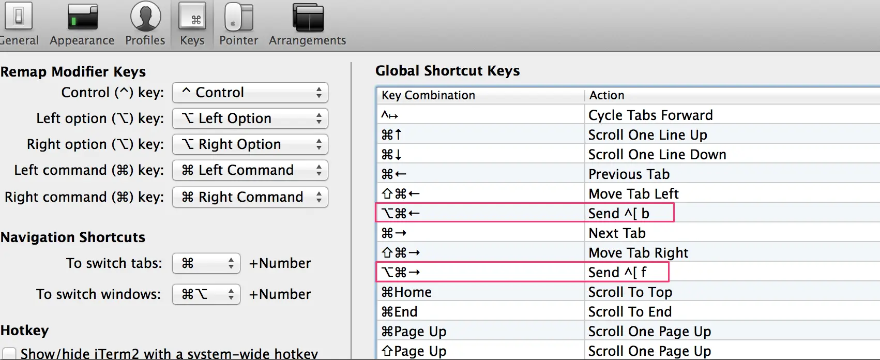Open the Left option key dropdown
This screenshot has width=880, height=360.
pos(250,118)
